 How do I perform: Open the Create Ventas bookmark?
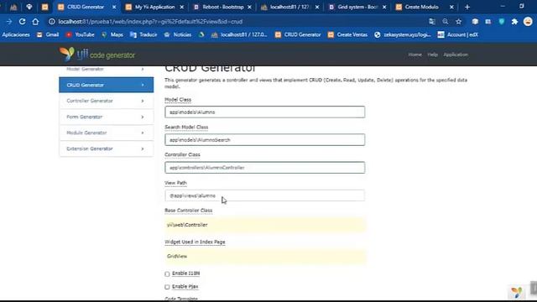coord(347,34)
